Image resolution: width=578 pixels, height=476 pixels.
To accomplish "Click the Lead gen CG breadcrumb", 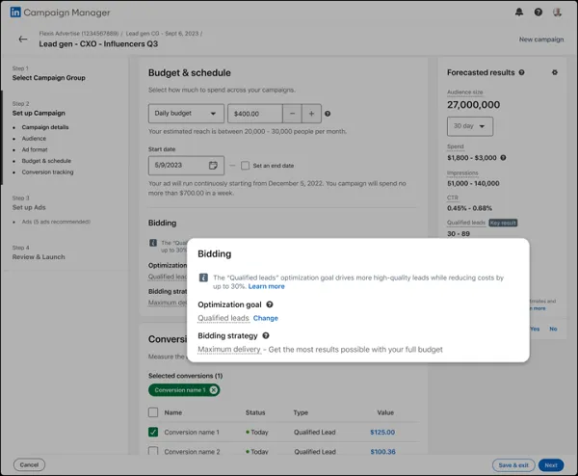I will tap(162, 34).
